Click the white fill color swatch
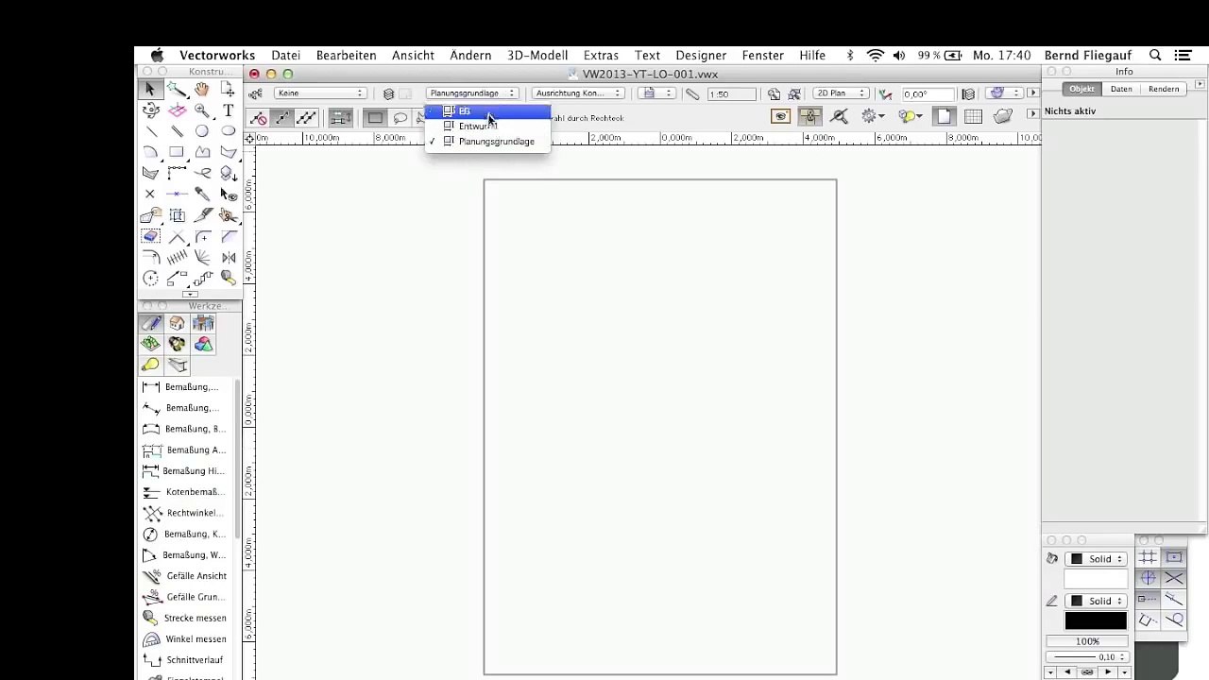This screenshot has height=680, width=1209. click(1096, 579)
